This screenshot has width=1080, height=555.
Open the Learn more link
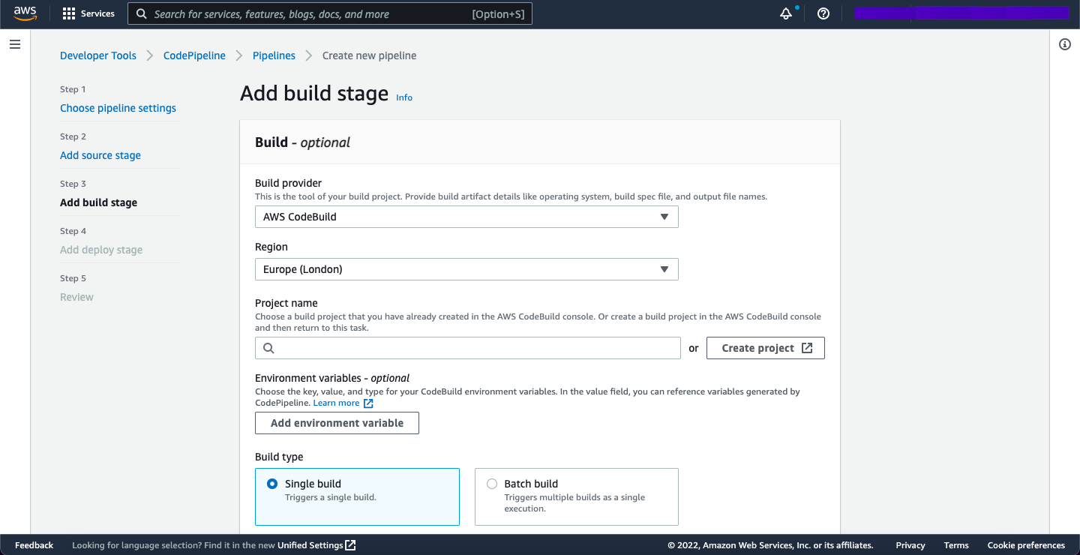tap(336, 403)
